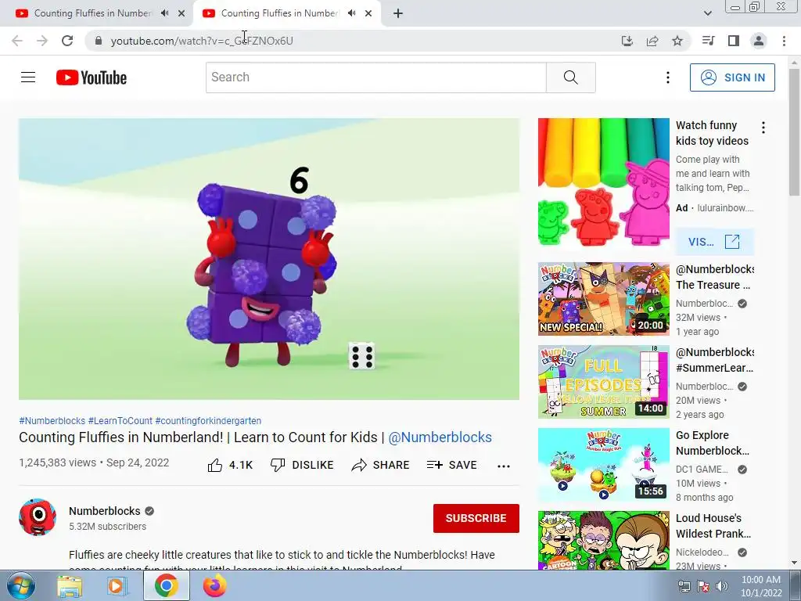Bookmark this page with star icon

[677, 41]
